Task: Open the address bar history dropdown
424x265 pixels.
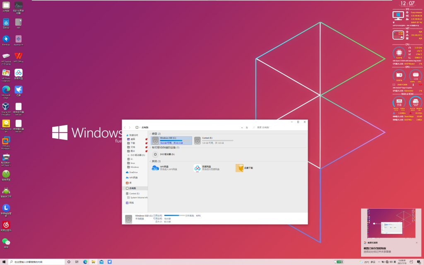Action: pos(242,128)
